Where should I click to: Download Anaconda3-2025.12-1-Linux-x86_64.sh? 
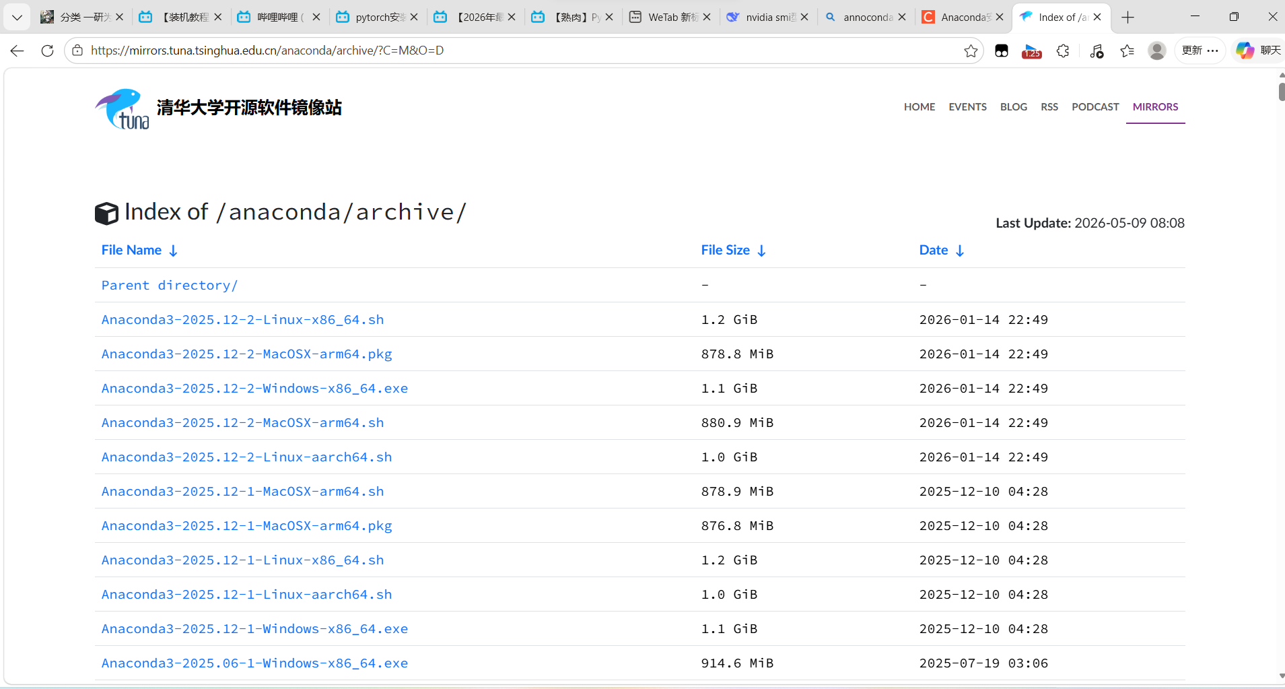click(242, 560)
